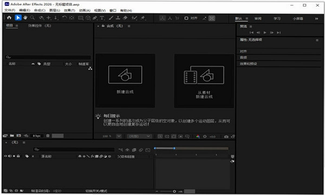Viewport: 325px width, 195px height.
Task: Select the 3D model cube tool
Action: tap(88, 18)
